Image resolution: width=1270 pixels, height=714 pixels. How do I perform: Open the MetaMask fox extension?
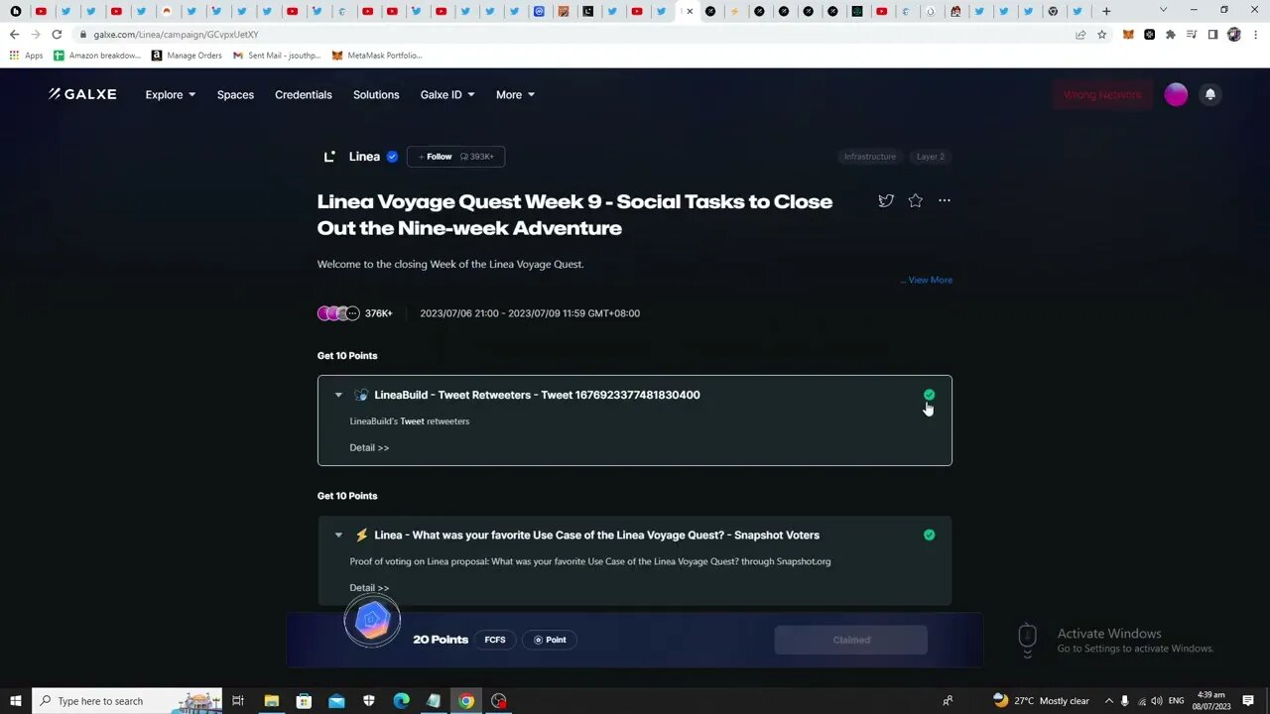pyautogui.click(x=1128, y=34)
